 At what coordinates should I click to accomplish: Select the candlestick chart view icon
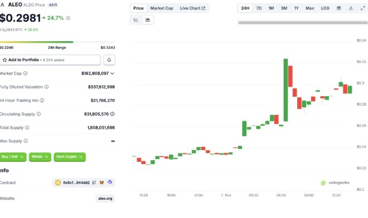click(x=148, y=20)
